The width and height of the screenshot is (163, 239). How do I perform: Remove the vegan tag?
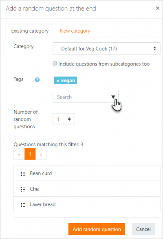pyautogui.click(x=58, y=81)
